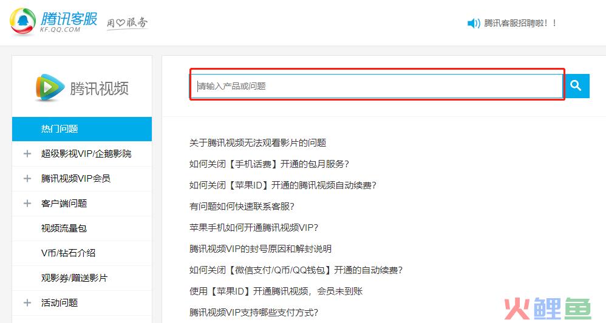Viewport: 606px width, 323px height.
Task: Open 关于腾讯视频无法观看影片的问题
Action: 258,143
